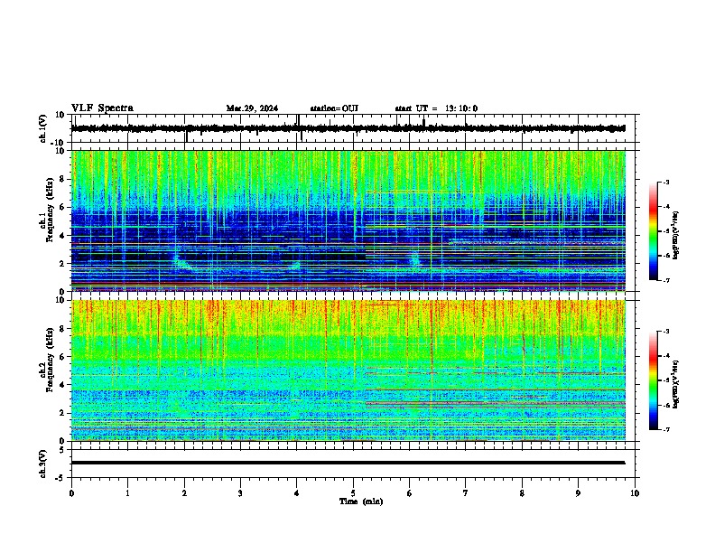715x553 pixels.
Task: Click the 6 kHz tick on ch.2 frequency axis
Action: click(62, 357)
